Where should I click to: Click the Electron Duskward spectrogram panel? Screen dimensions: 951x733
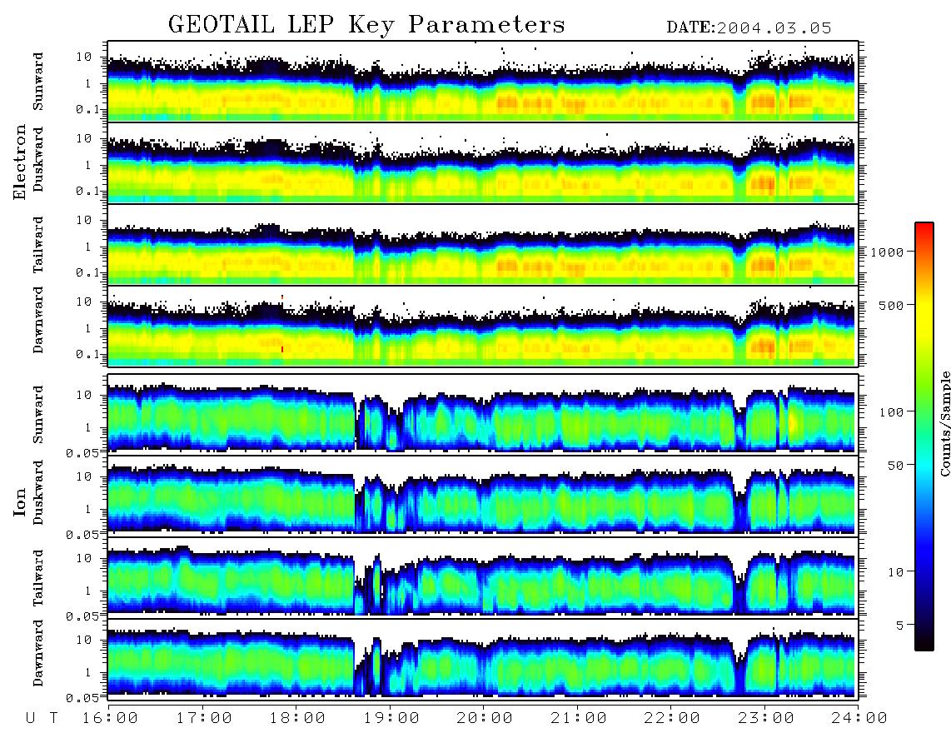(x=483, y=162)
